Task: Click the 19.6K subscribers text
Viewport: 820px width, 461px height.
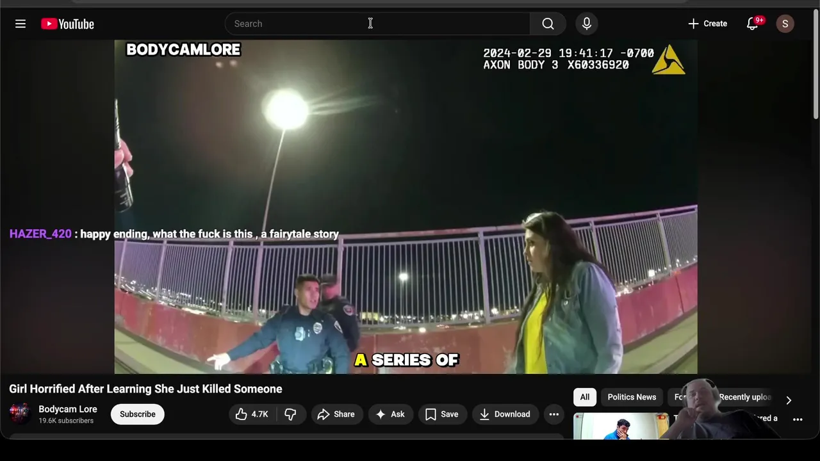Action: [x=66, y=421]
